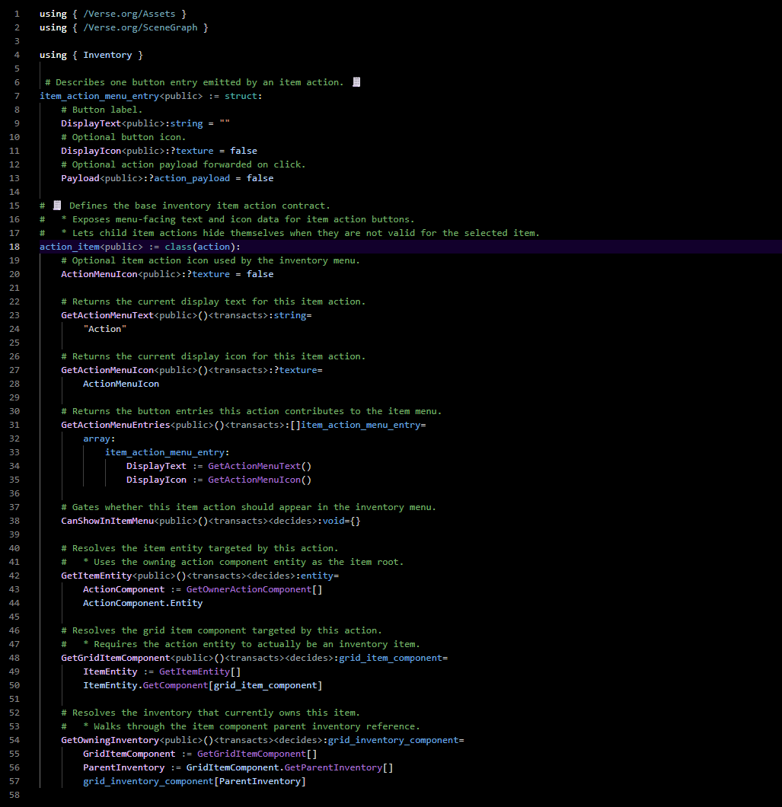Click the "/Verse.org/Assets" path on line 1

tap(129, 14)
